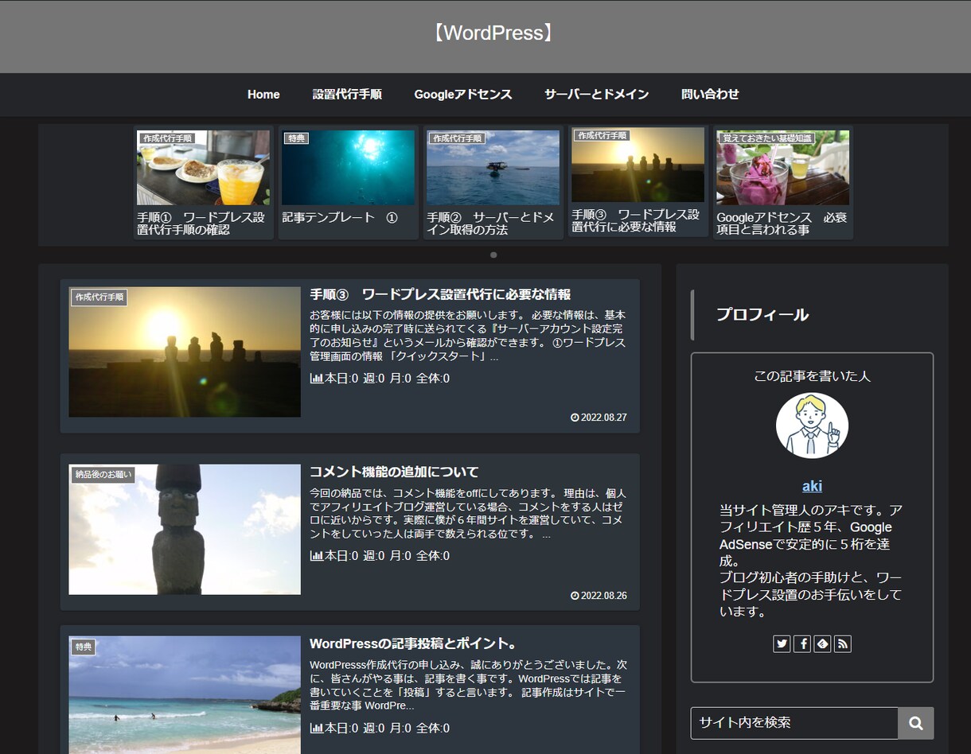Click the 納品後のお願い category label
This screenshot has height=754, width=971.
pos(103,475)
